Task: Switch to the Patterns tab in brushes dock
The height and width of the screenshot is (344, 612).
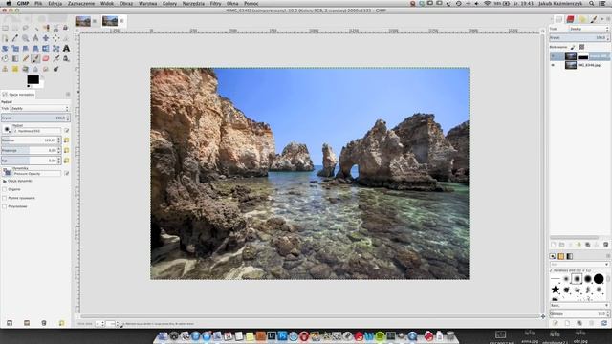Action: [x=561, y=256]
